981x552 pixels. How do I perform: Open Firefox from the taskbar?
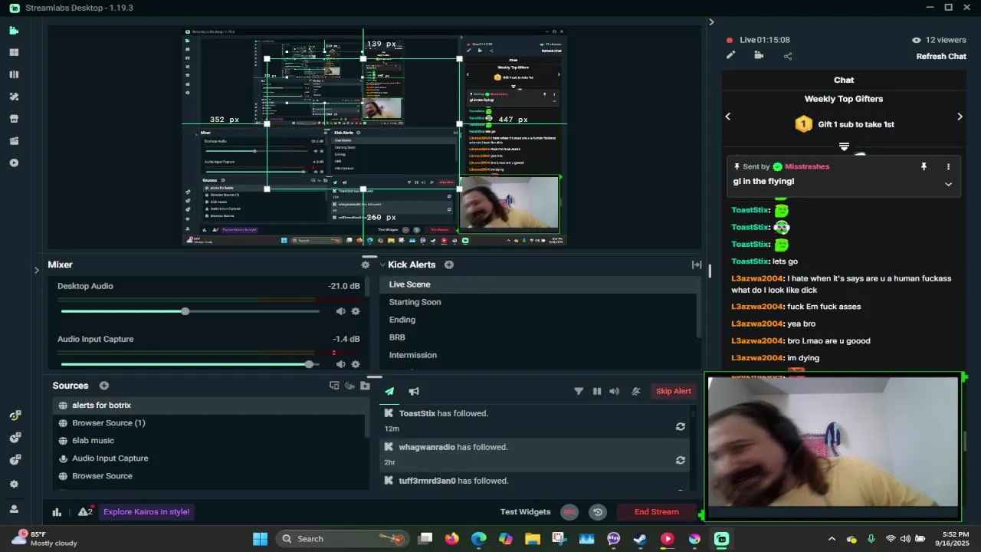(451, 539)
